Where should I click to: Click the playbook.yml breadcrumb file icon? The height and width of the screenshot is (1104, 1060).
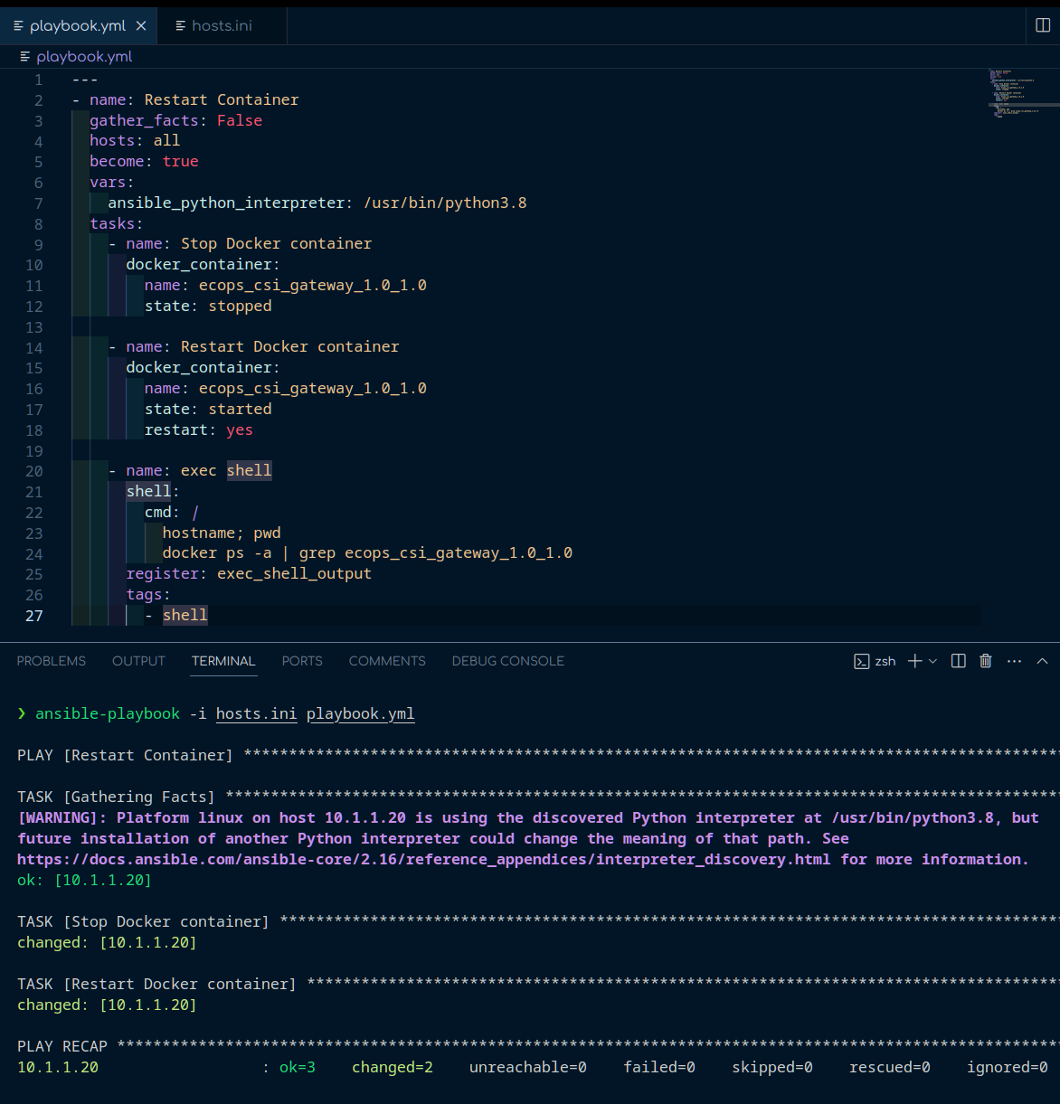pos(24,56)
